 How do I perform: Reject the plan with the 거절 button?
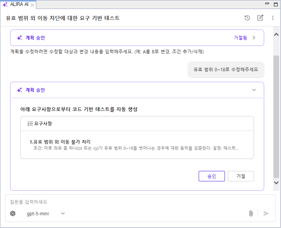[241, 176]
